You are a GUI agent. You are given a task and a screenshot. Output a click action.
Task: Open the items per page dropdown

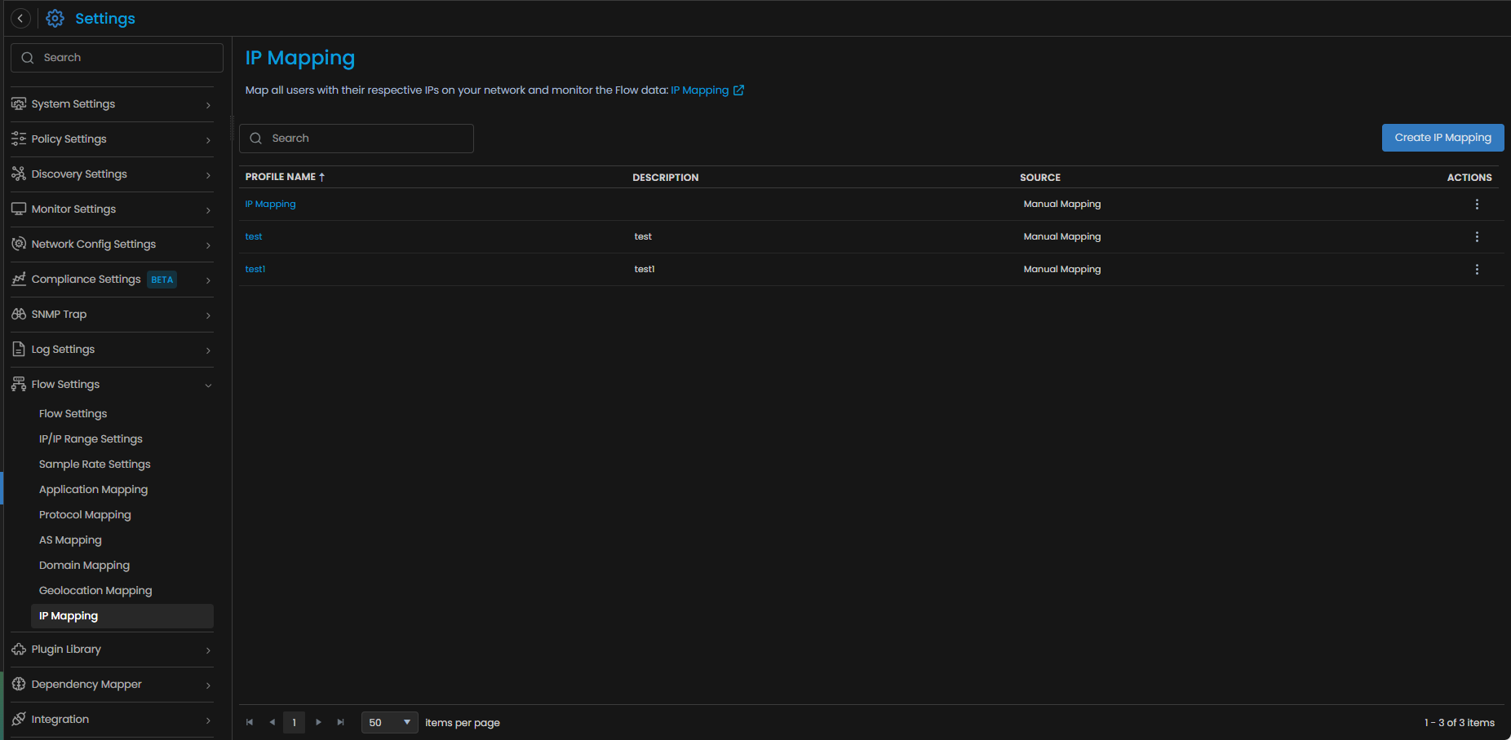390,722
